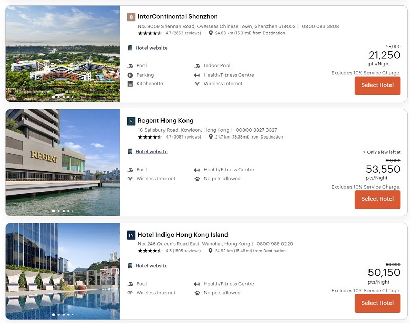Click the InterContinental Shenzhen aerial photo
The width and height of the screenshot is (410, 323).
(x=63, y=54)
